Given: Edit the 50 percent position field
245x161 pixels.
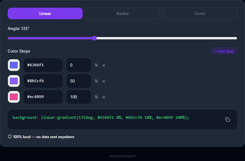Looking at the screenshot, I should 79,81.
